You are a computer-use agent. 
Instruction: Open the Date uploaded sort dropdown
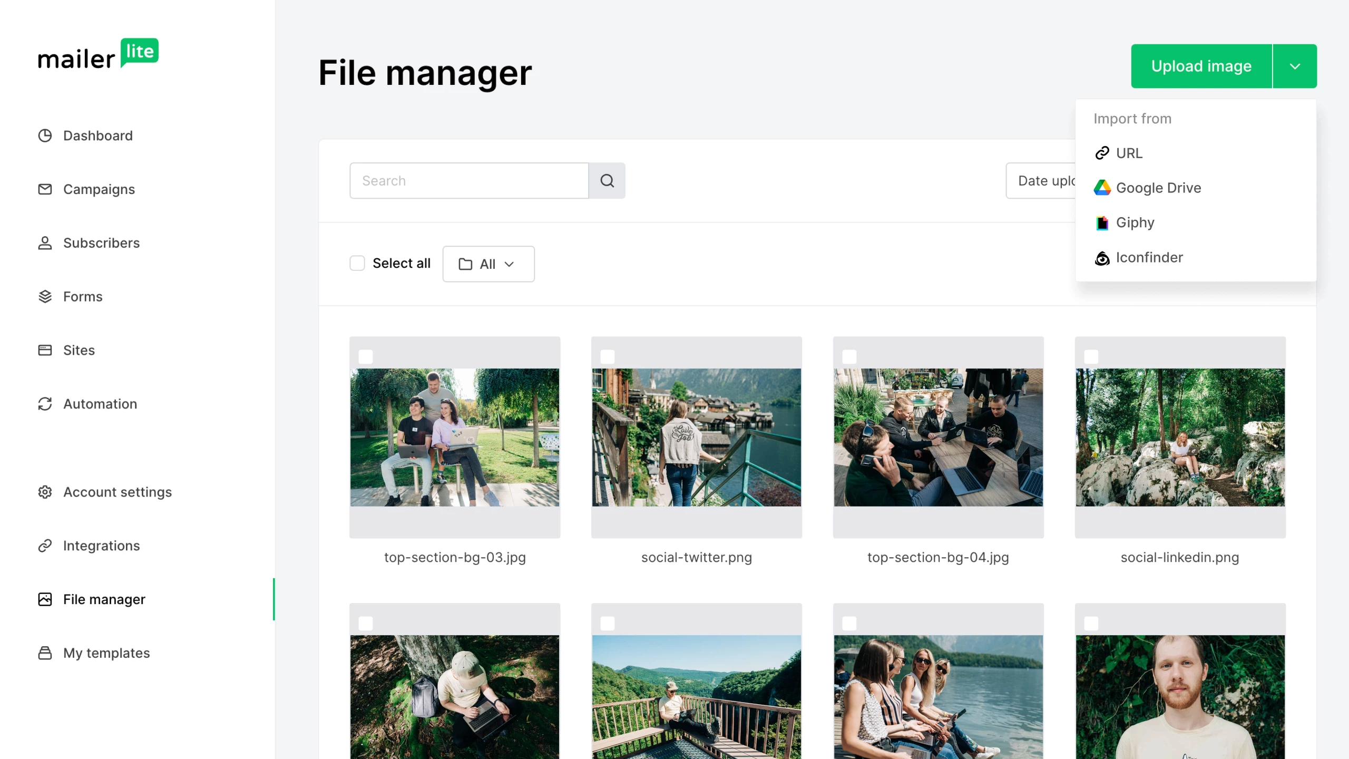(1041, 181)
